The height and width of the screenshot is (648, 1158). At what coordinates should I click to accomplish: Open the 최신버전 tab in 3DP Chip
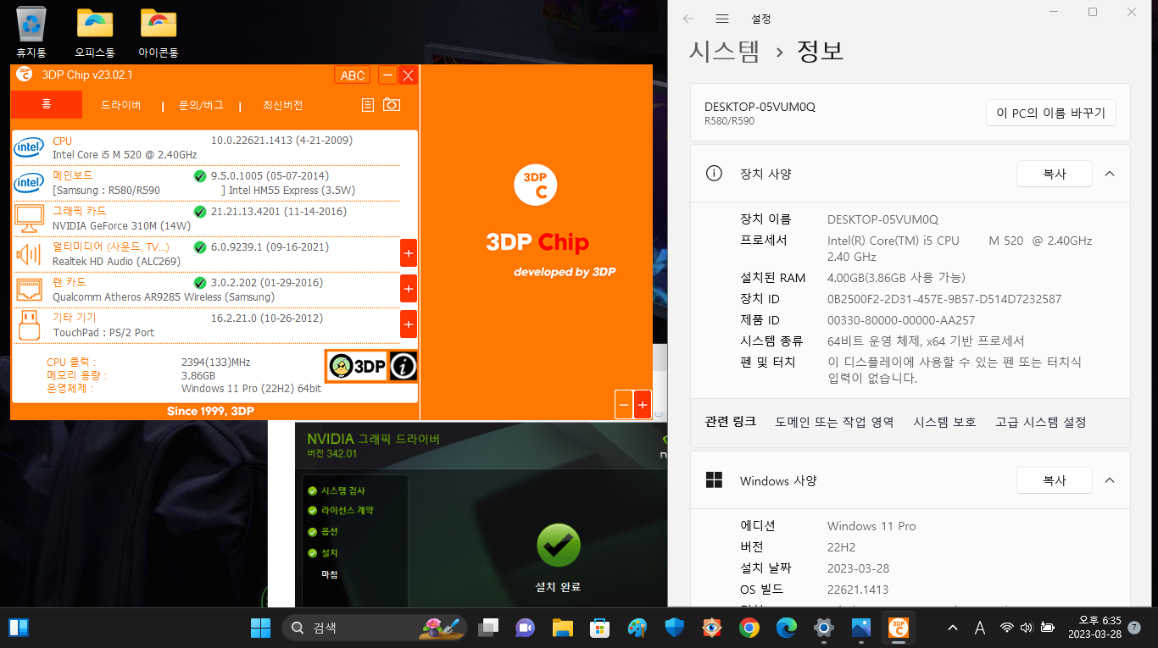click(282, 106)
